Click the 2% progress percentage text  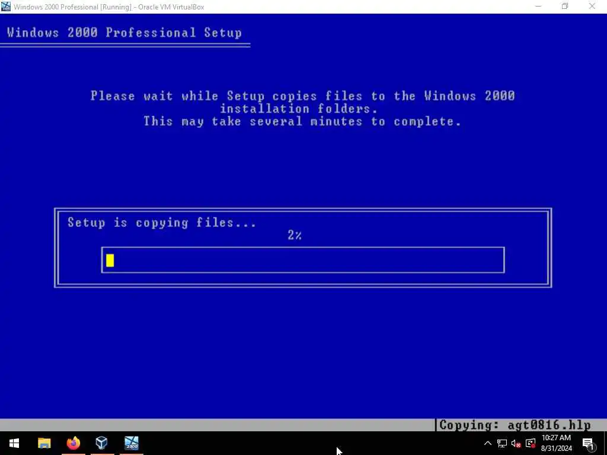click(295, 235)
